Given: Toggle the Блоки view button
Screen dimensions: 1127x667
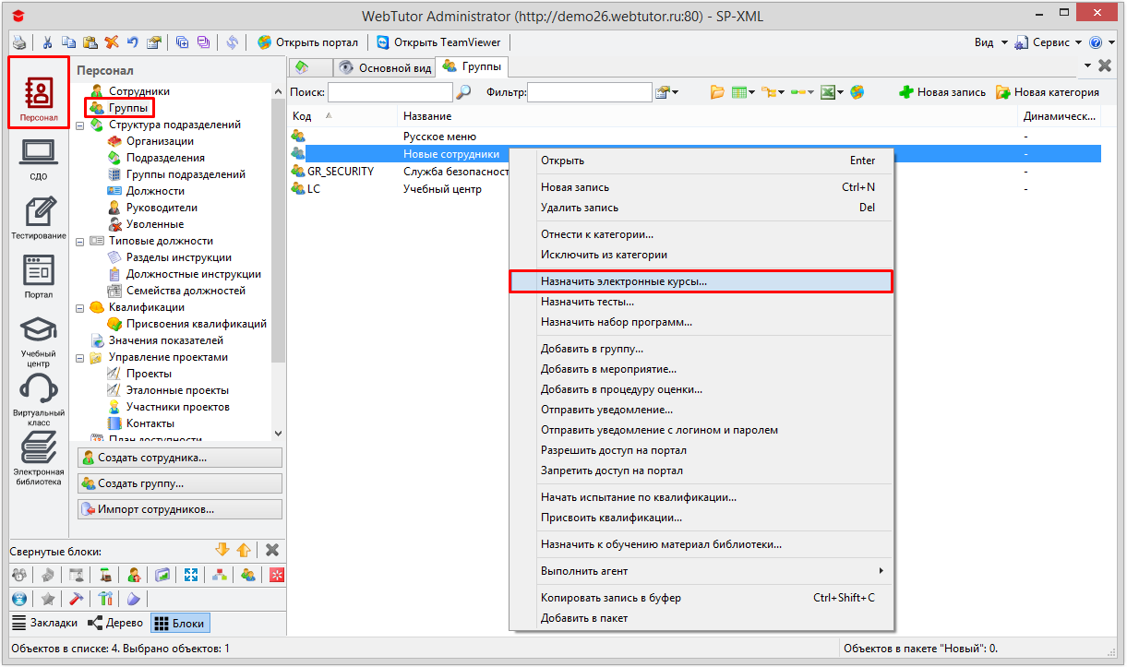Looking at the screenshot, I should point(177,623).
